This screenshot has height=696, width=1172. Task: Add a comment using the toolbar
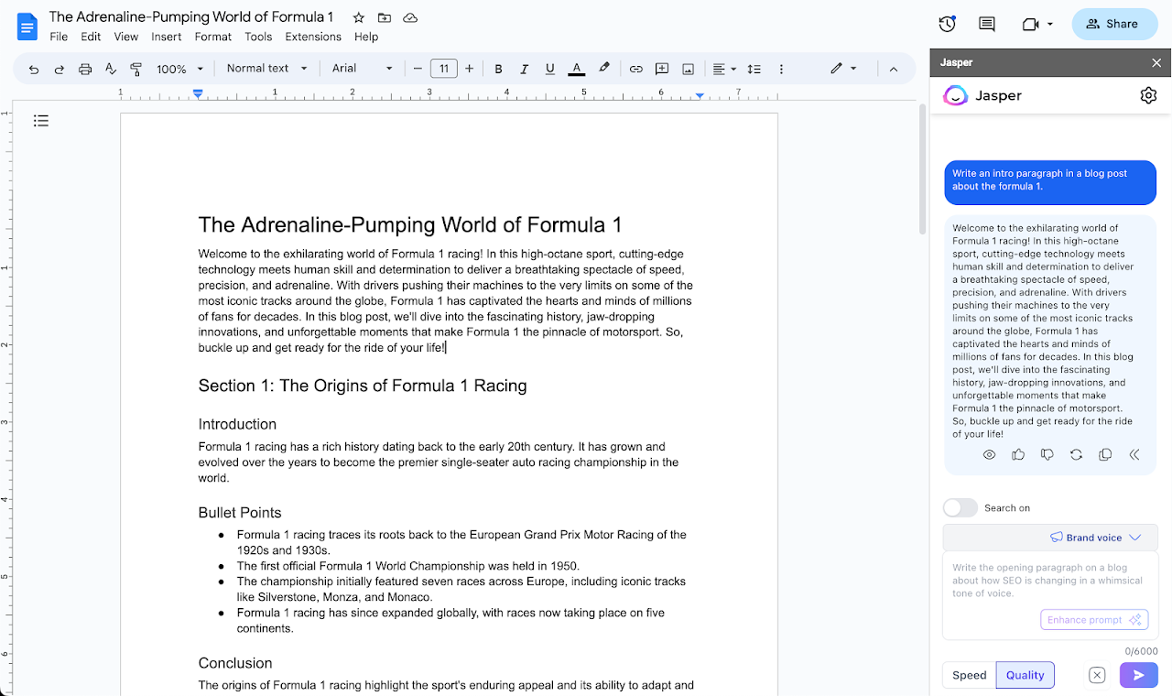662,69
